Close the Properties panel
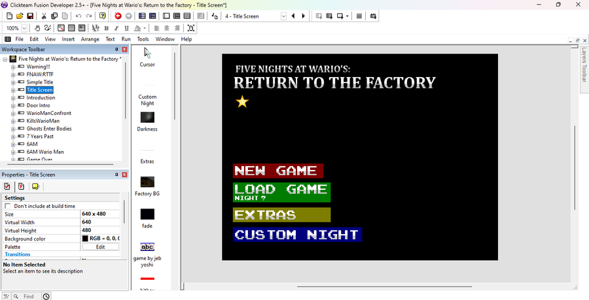 124,175
